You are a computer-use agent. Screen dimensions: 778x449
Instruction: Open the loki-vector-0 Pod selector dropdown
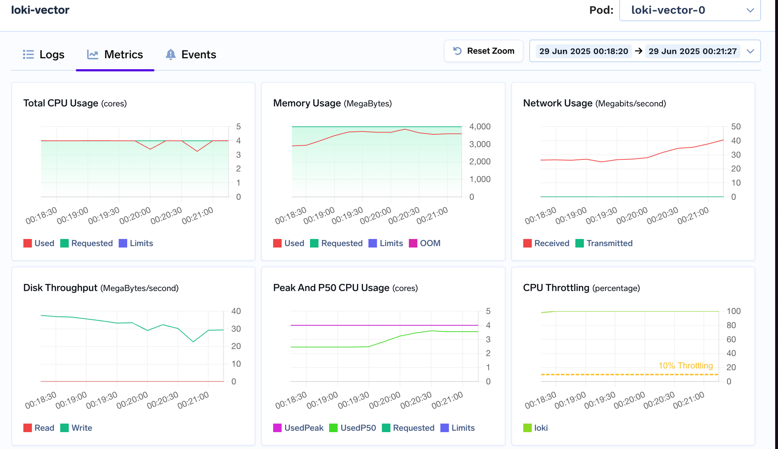point(690,11)
